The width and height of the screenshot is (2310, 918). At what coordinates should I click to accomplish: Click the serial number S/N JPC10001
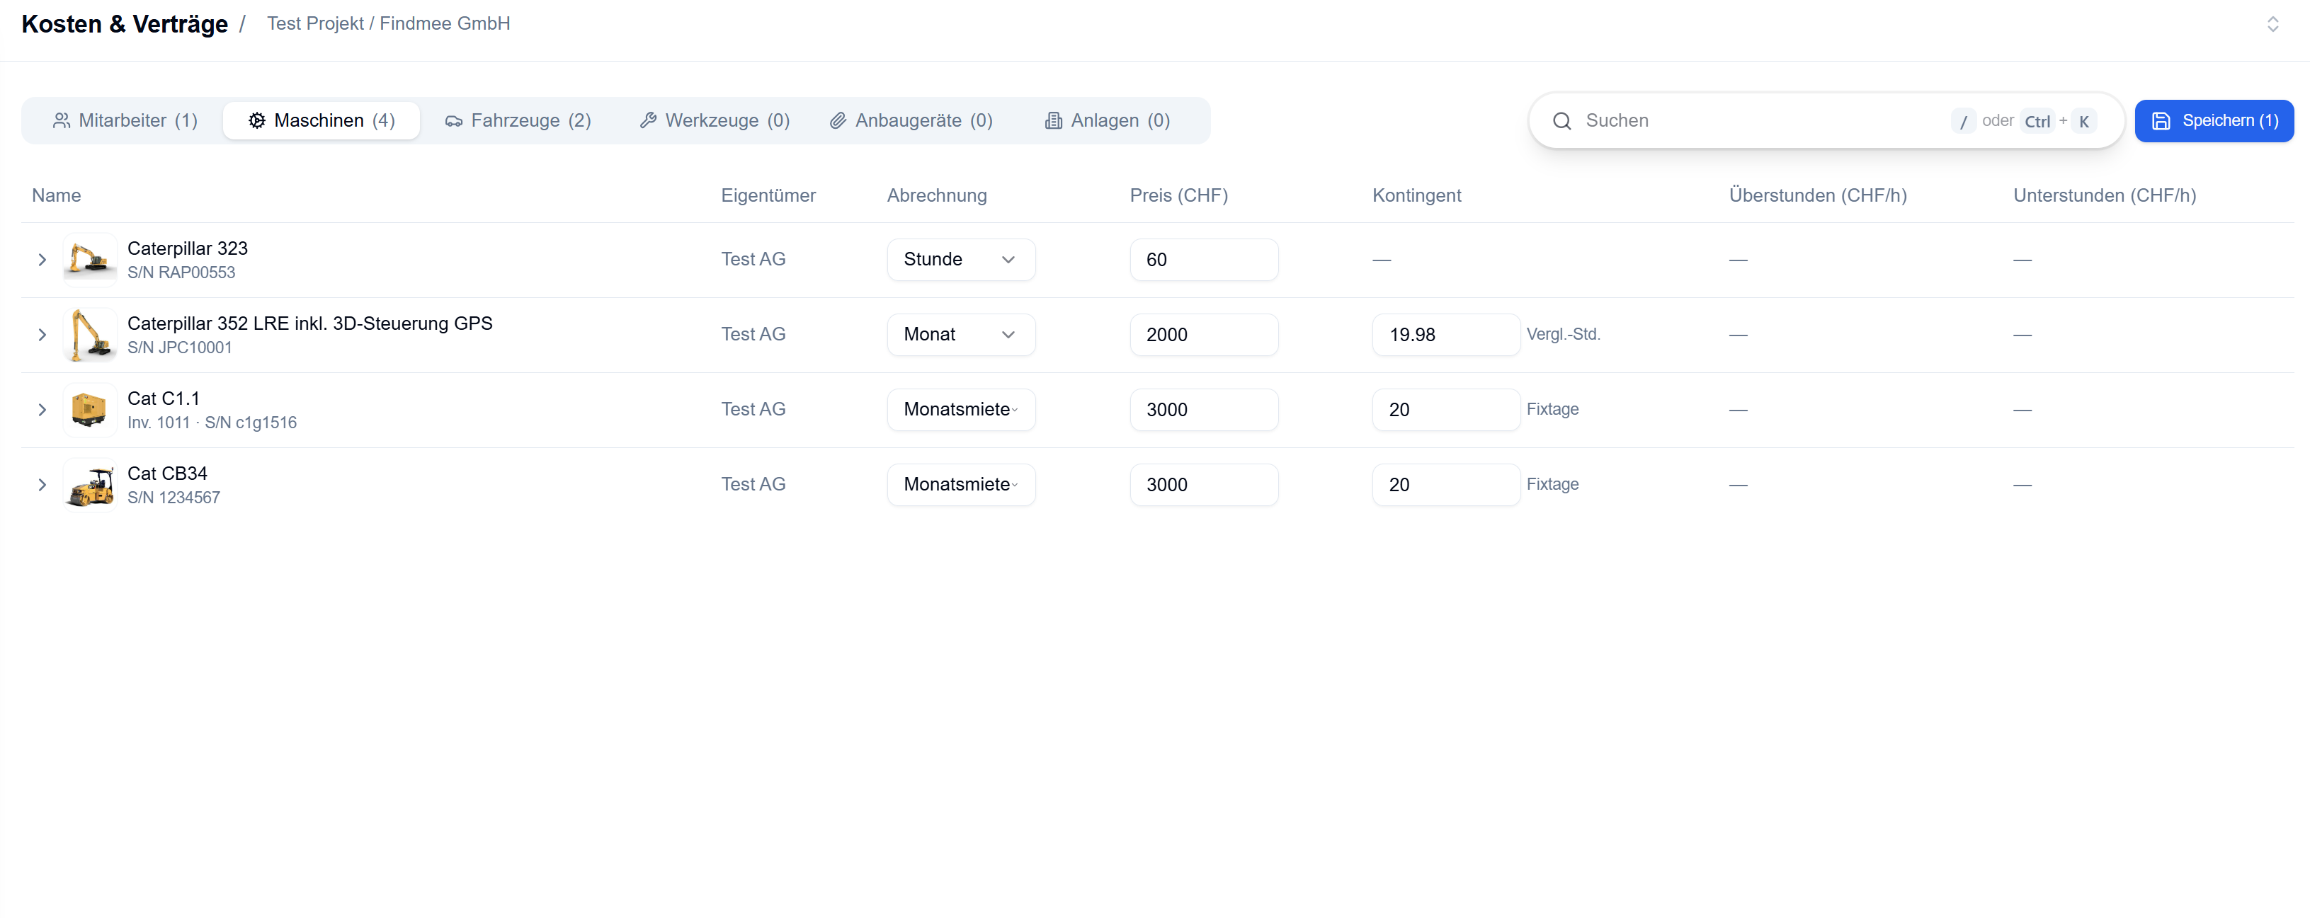(x=179, y=348)
